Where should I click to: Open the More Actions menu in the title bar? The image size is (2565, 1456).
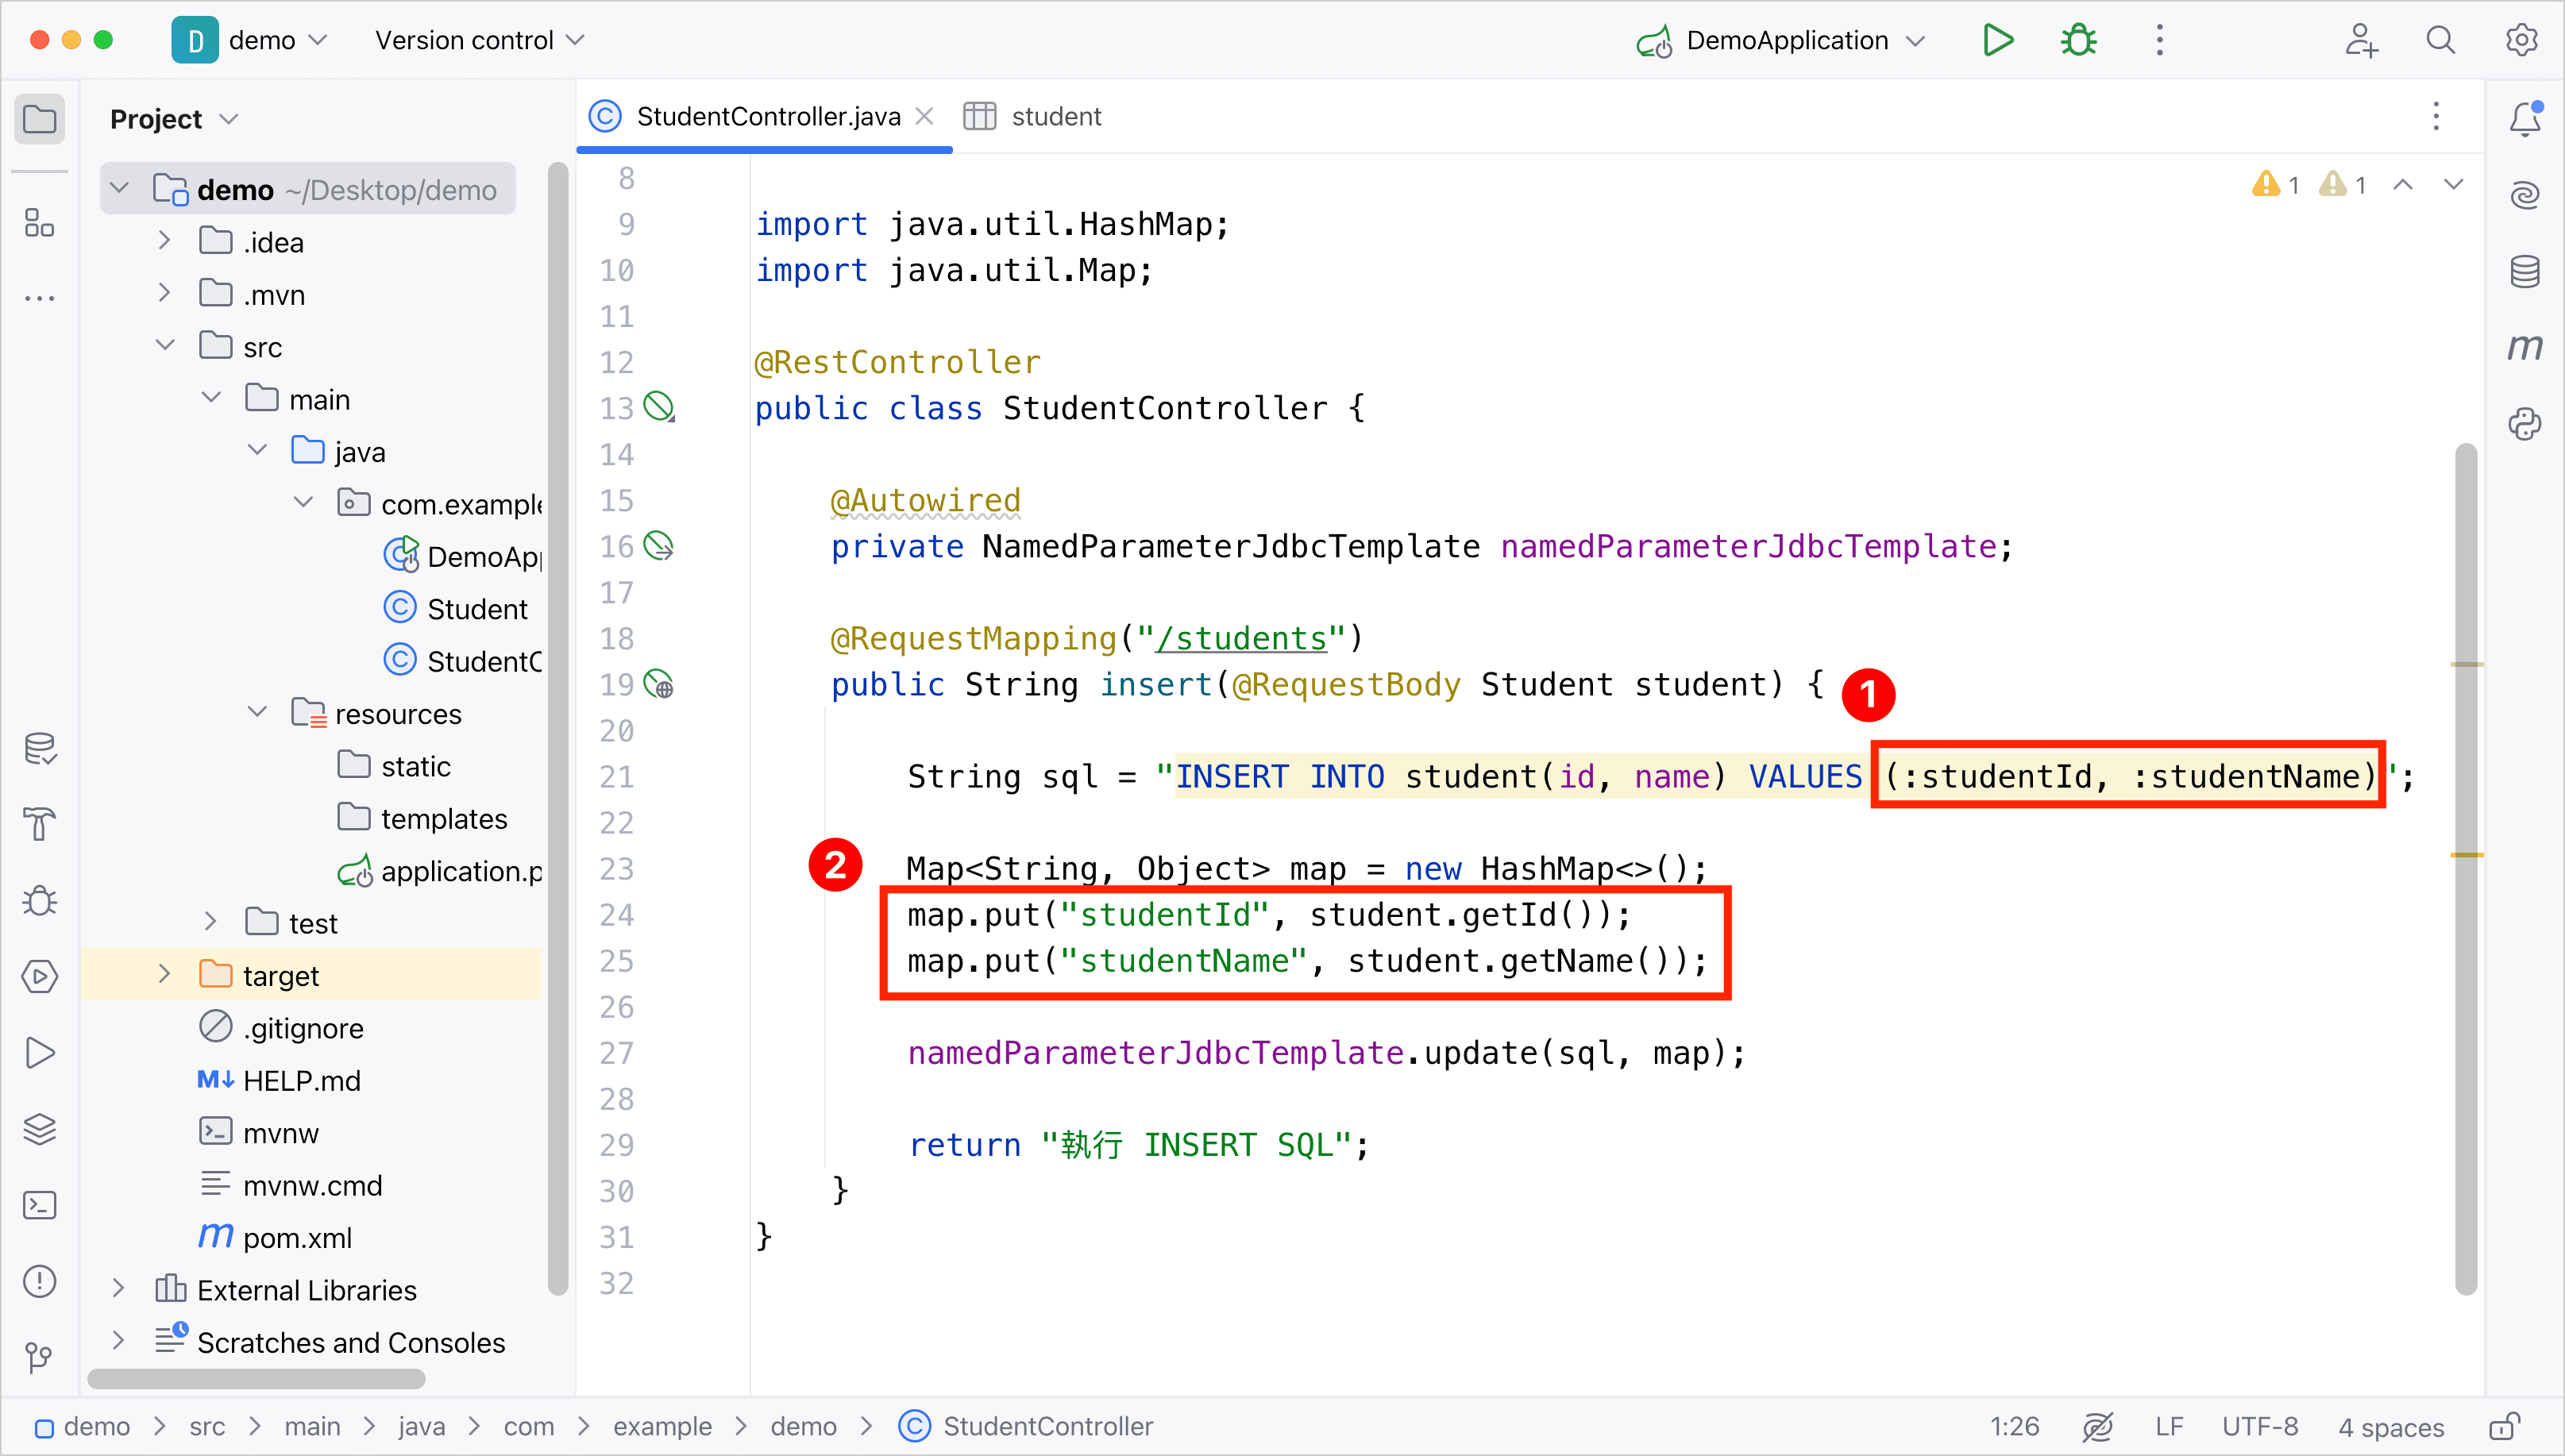click(x=2160, y=40)
